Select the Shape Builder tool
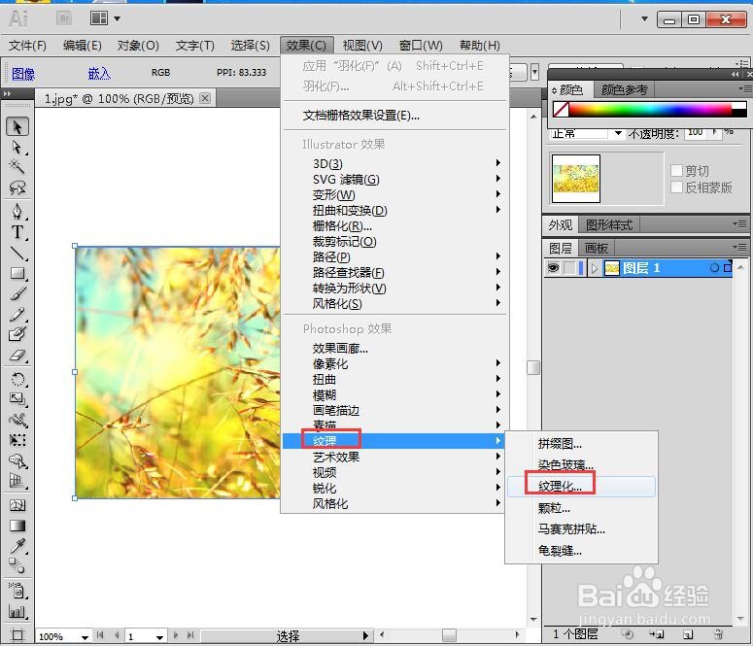 point(17,461)
